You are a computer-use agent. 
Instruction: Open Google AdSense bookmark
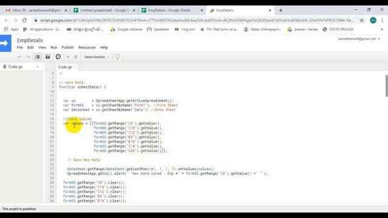127,29
